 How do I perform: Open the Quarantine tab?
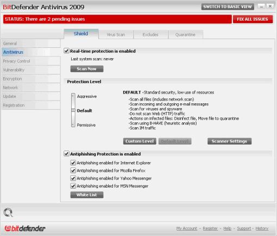(185, 35)
